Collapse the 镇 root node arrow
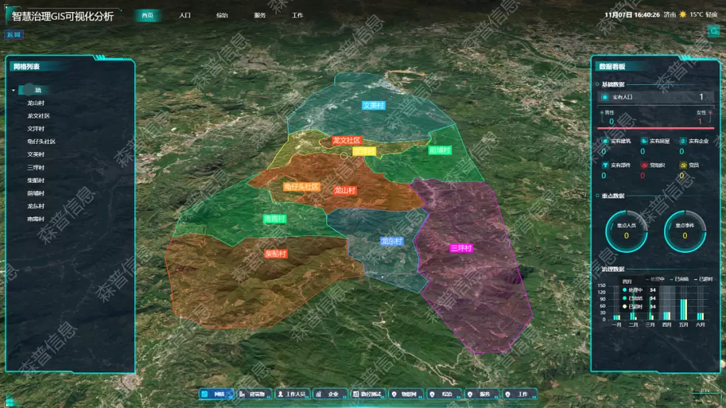 click(x=13, y=90)
